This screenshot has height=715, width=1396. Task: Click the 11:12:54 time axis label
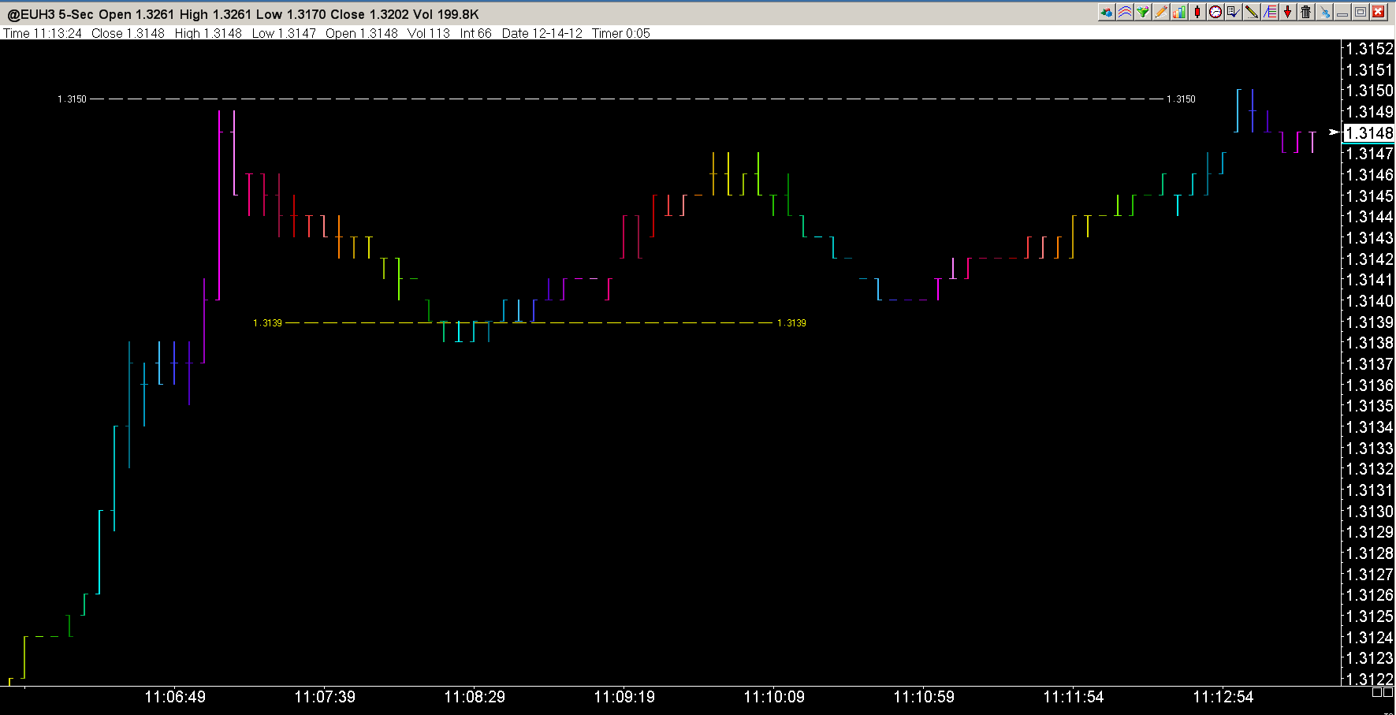coord(1223,697)
